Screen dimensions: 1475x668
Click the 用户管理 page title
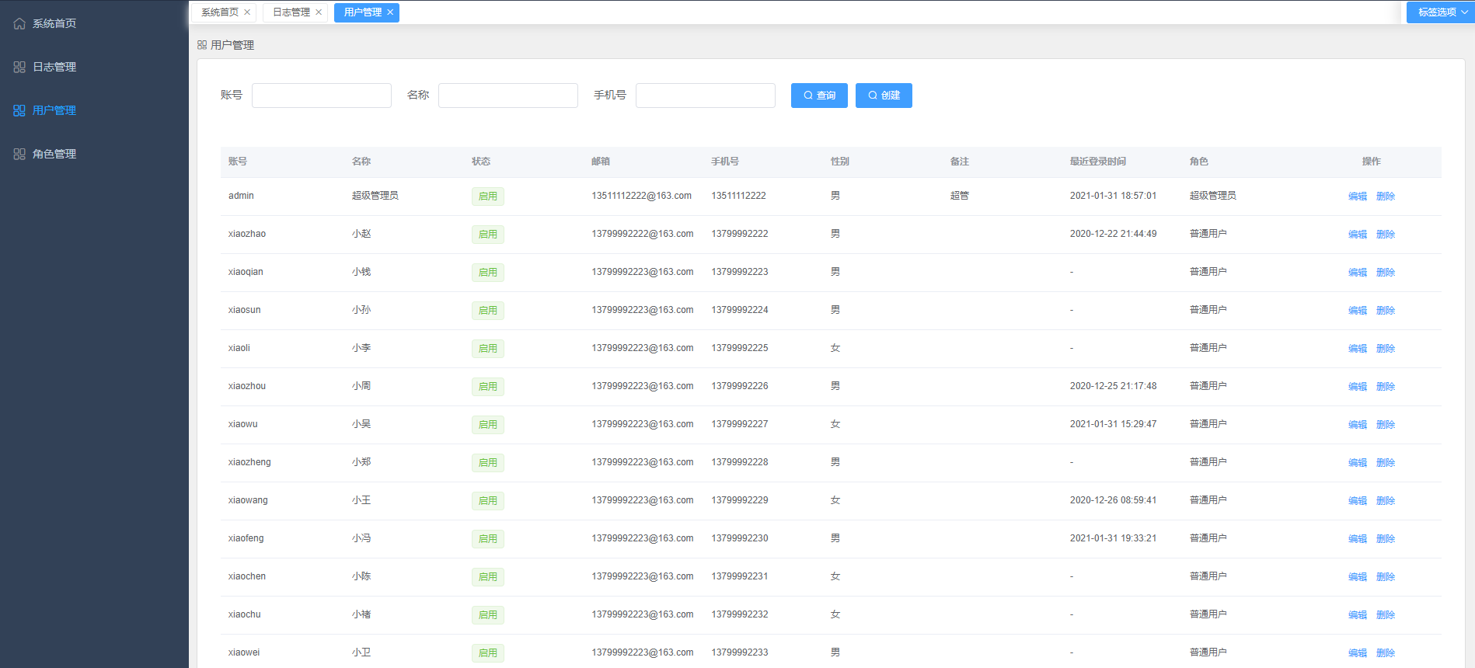pos(232,45)
